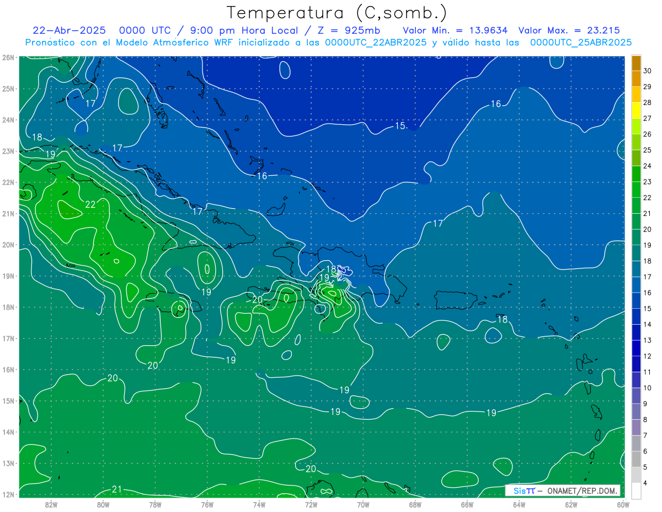This screenshot has height=512, width=662.
Task: Select the gray legend swatch between 5 and 6
Action: click(636, 459)
